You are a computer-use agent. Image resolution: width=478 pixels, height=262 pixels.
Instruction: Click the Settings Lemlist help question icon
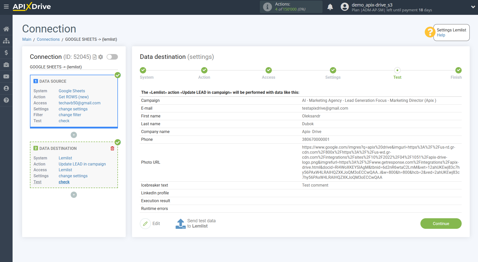point(430,32)
